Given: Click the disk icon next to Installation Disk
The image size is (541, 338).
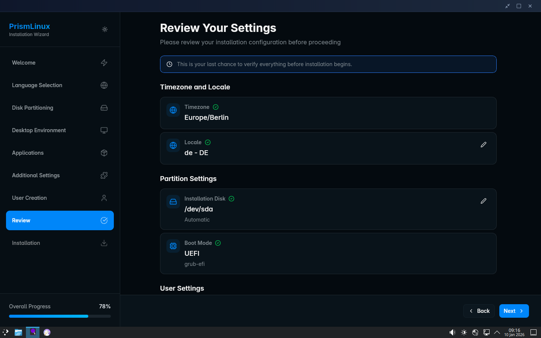Looking at the screenshot, I should [x=173, y=202].
